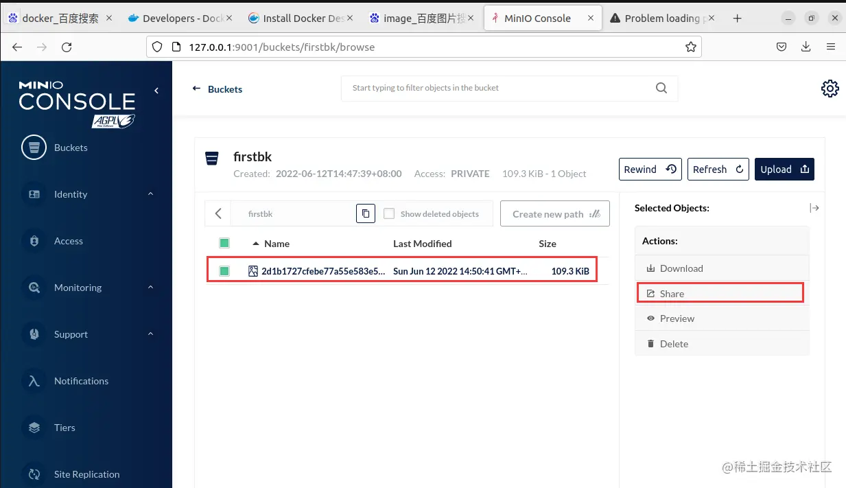Go back in browser history

click(x=17, y=47)
